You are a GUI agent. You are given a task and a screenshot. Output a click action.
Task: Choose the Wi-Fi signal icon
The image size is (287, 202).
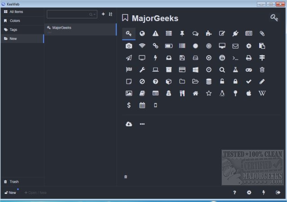142,46
